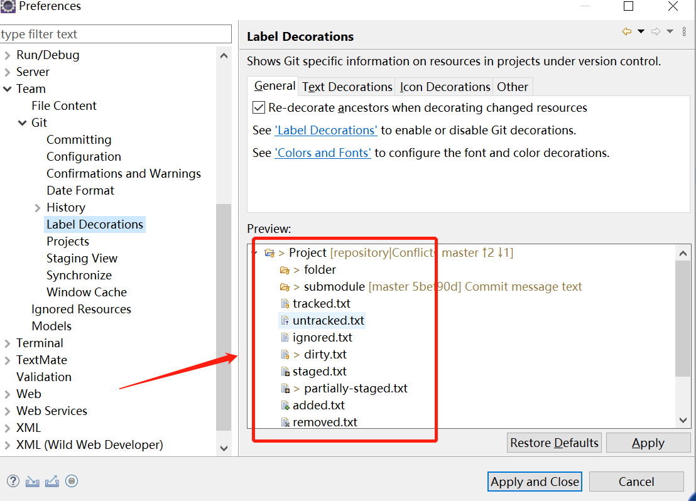This screenshot has width=696, height=501.
Task: Click the Oomph preference recorder icon
Action: [x=72, y=482]
